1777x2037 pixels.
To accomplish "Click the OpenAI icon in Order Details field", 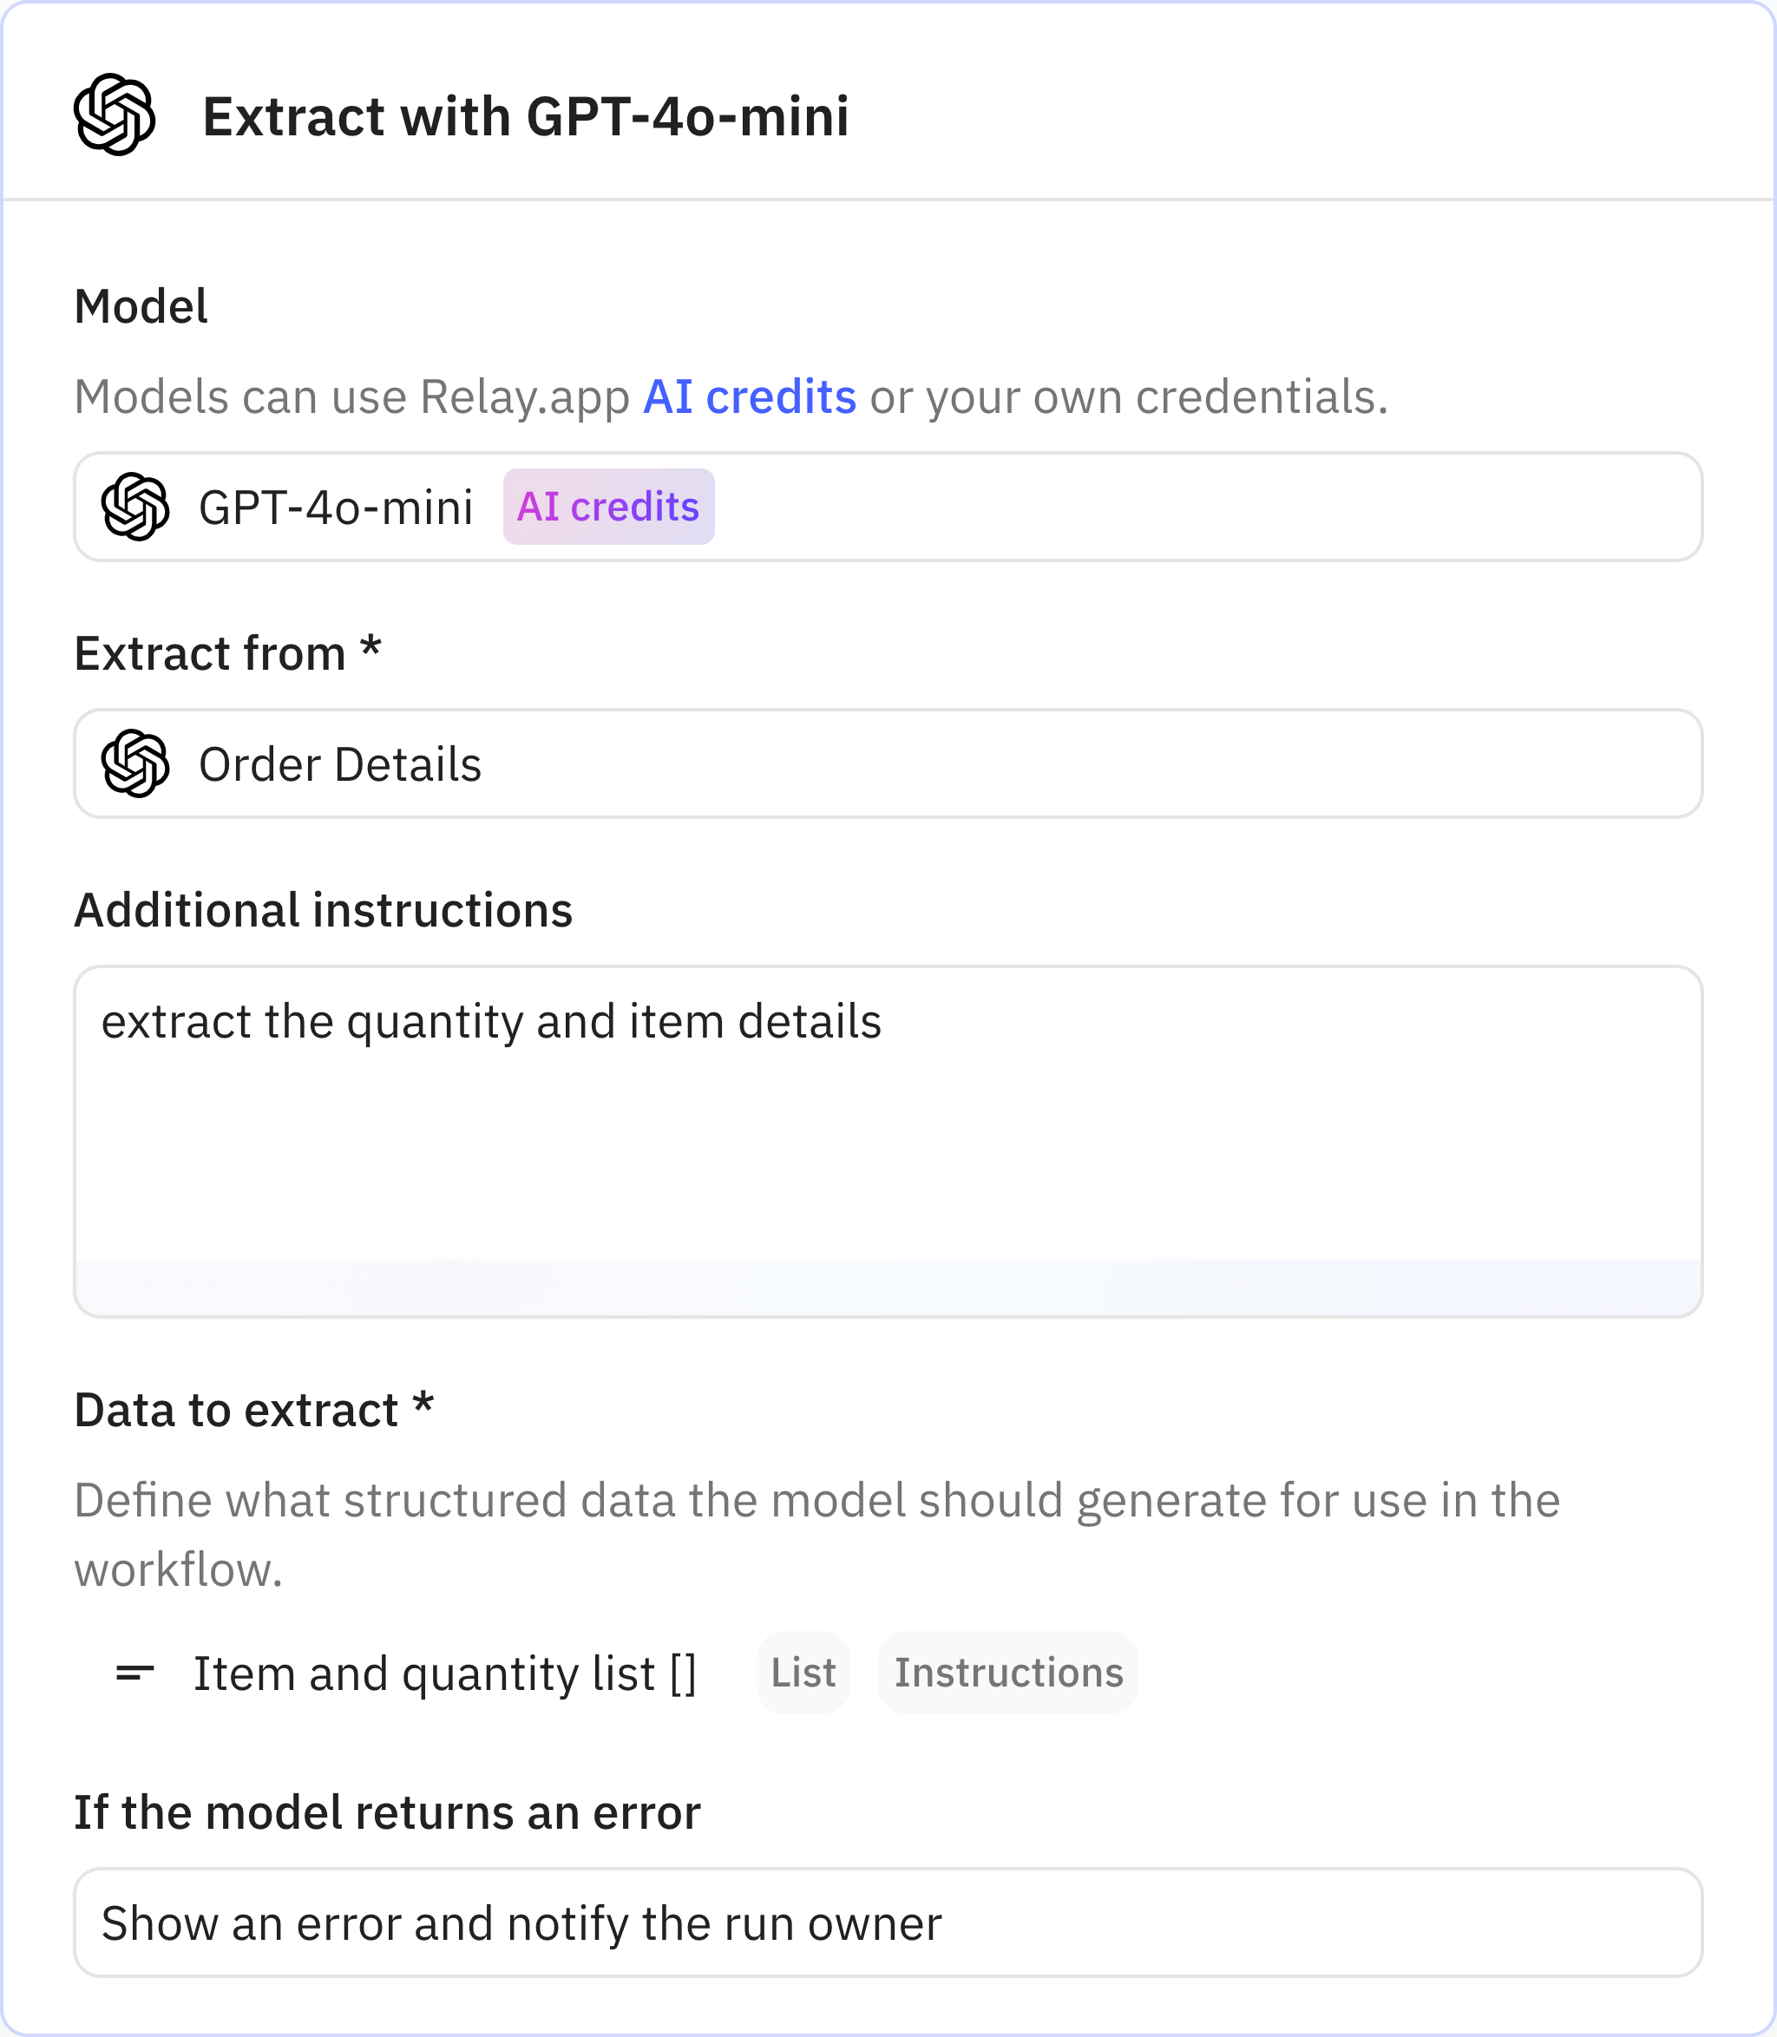I will [139, 764].
